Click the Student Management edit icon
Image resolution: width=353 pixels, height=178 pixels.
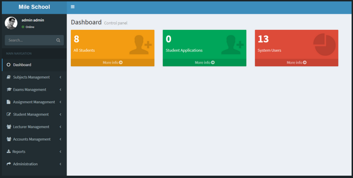coord(9,114)
